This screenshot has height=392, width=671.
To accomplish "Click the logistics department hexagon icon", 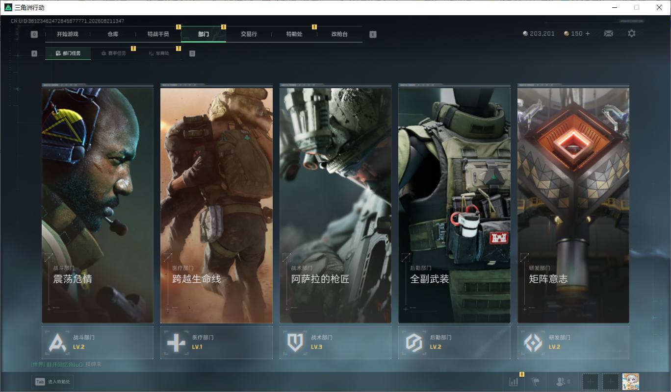I will (x=414, y=343).
